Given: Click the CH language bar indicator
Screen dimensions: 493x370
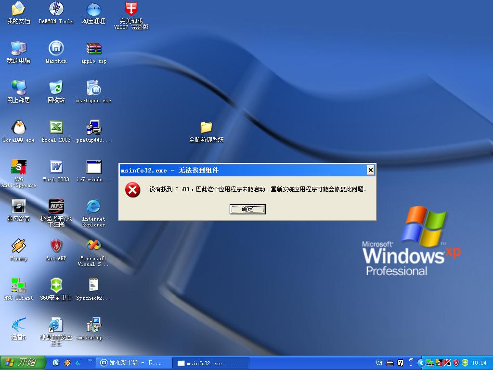Looking at the screenshot, I should click(379, 363).
